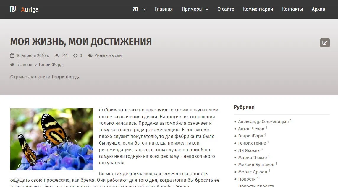Image resolution: width=338 pixels, height=187 pixels.
Task: Click the comments bubble icon
Action: [75, 55]
